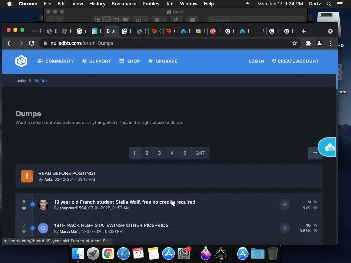Click the heart icon under 0 likes
Screen dimensions: 351x263
[24, 209]
